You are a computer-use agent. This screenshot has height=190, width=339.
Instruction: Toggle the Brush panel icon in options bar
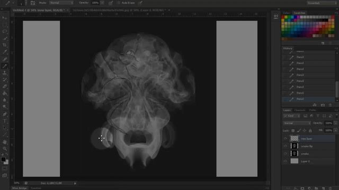(x=33, y=3)
